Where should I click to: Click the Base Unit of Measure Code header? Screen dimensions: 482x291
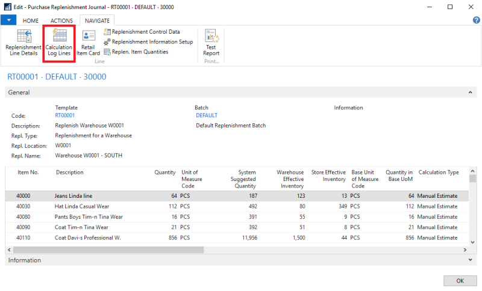(365, 179)
